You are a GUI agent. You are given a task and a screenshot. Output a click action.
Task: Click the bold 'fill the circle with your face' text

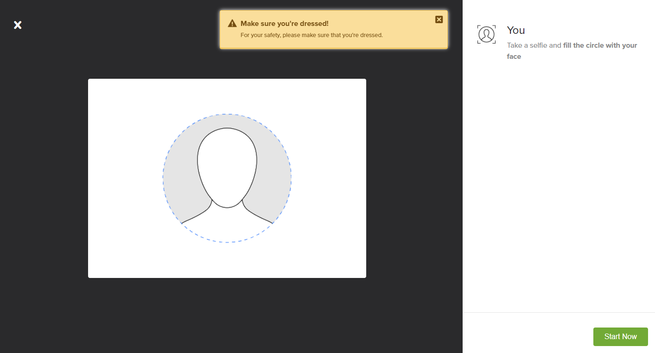(x=598, y=45)
